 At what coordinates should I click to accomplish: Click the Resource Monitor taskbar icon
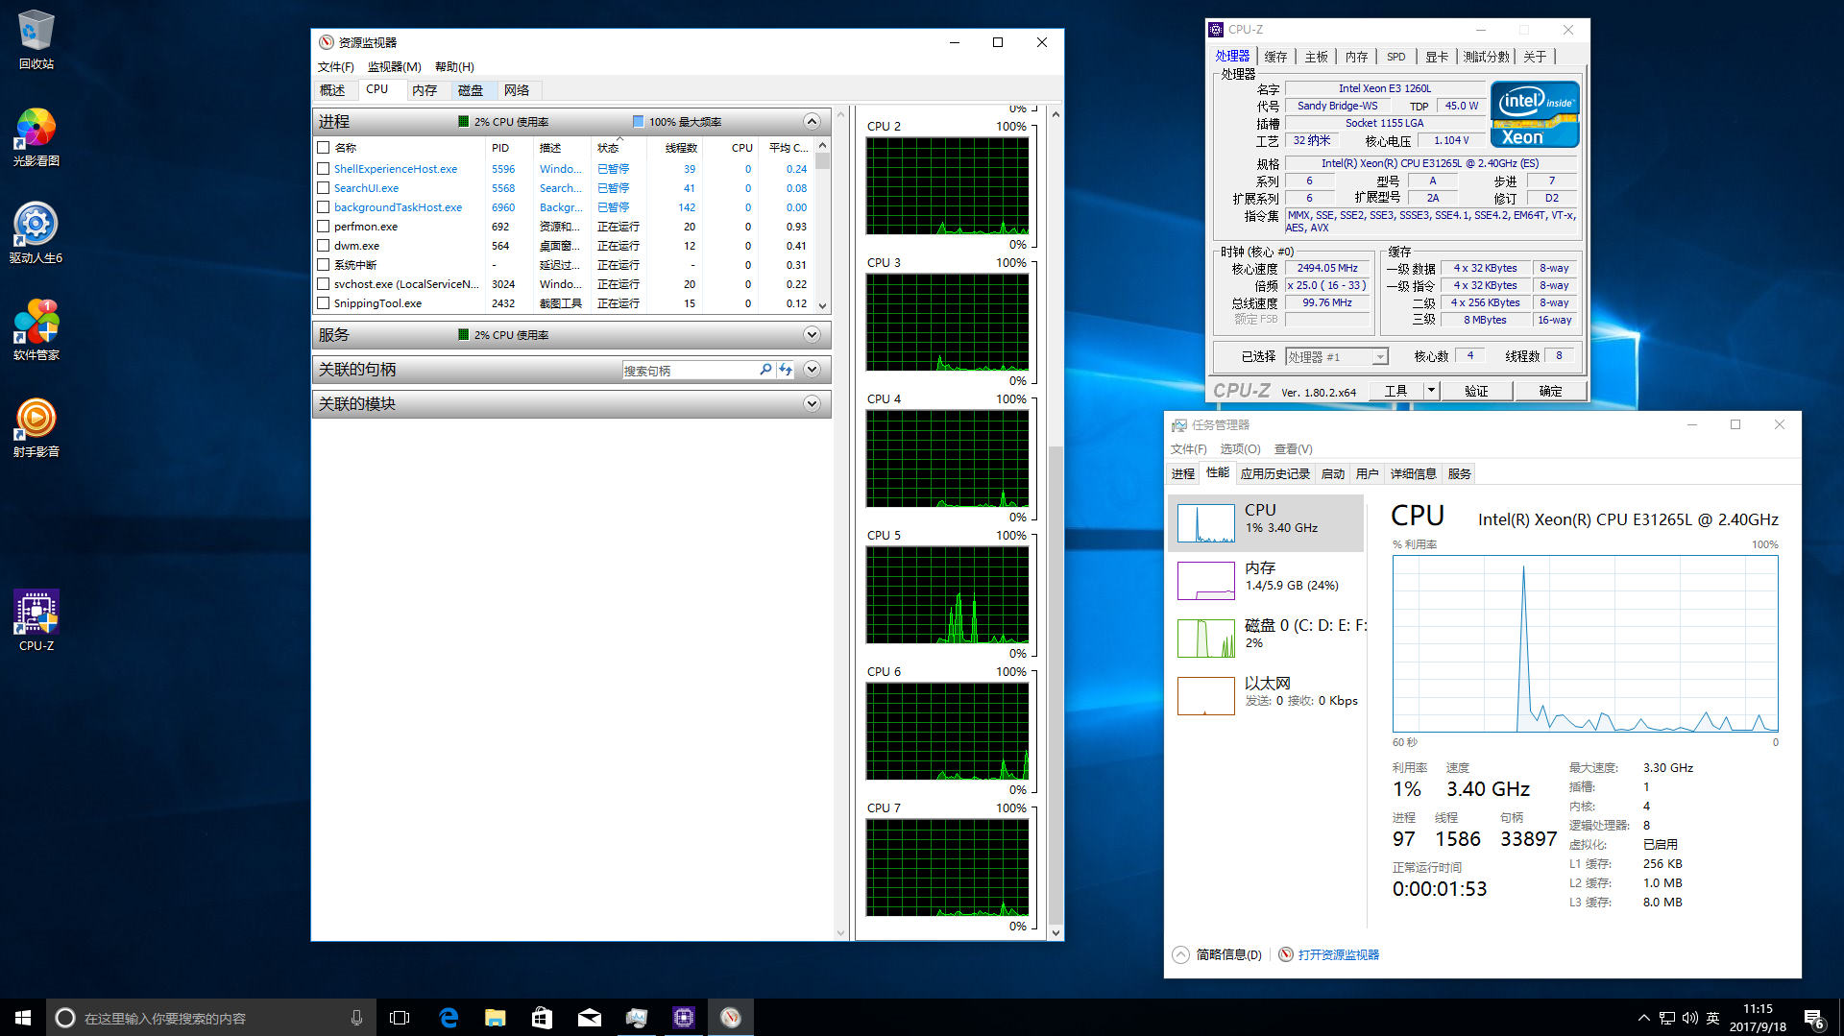pos(730,1018)
